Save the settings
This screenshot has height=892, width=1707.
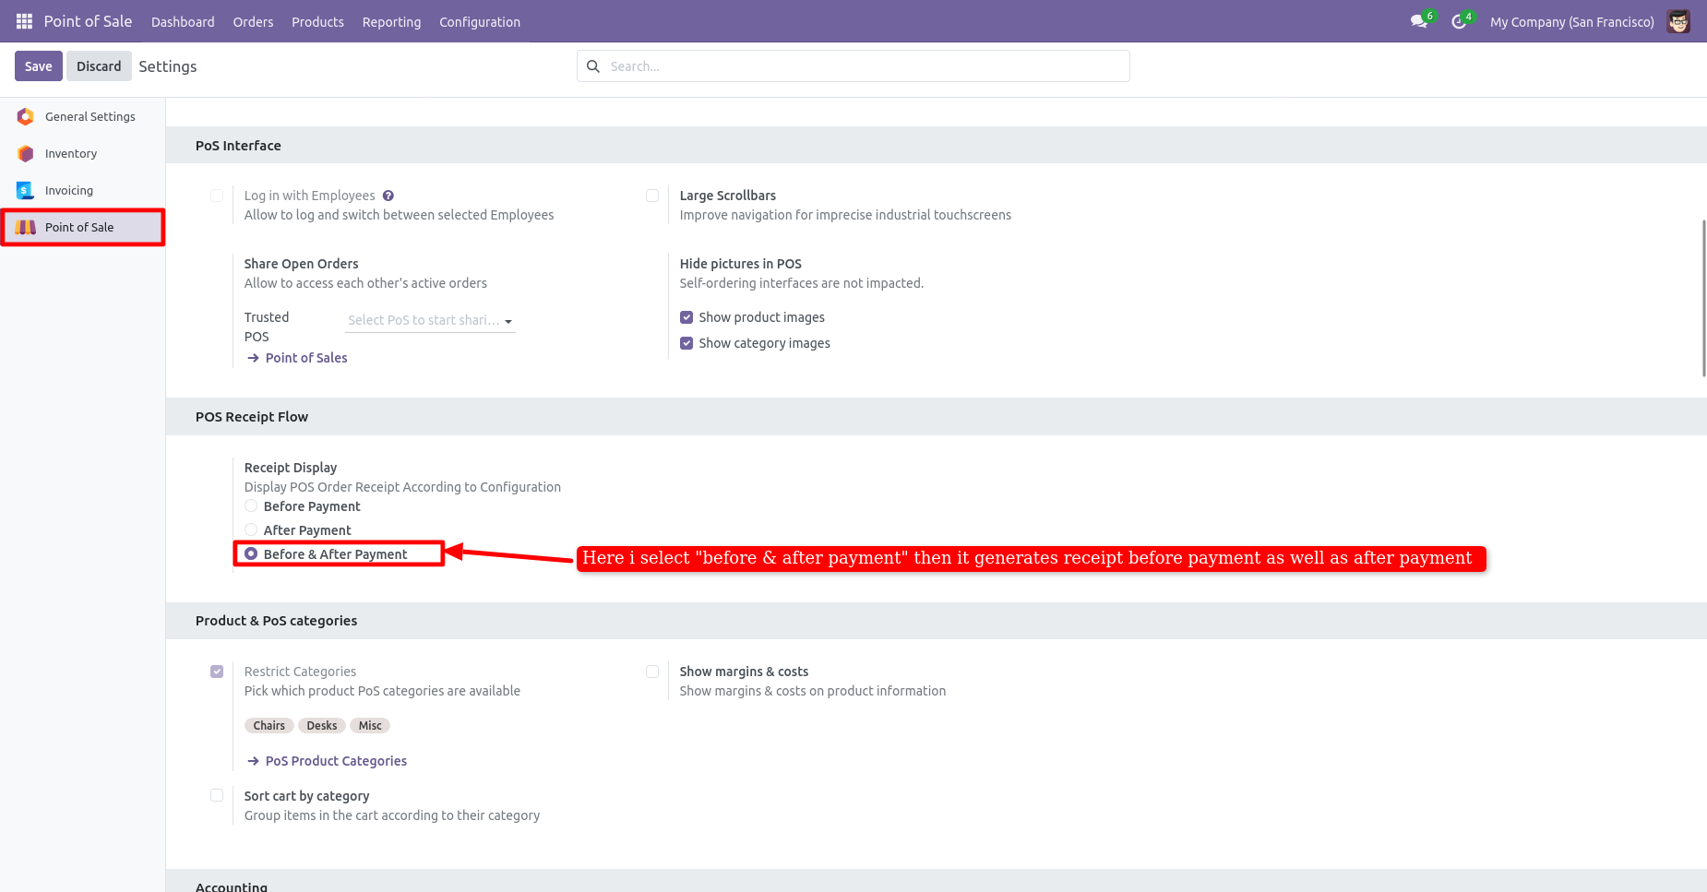[39, 66]
